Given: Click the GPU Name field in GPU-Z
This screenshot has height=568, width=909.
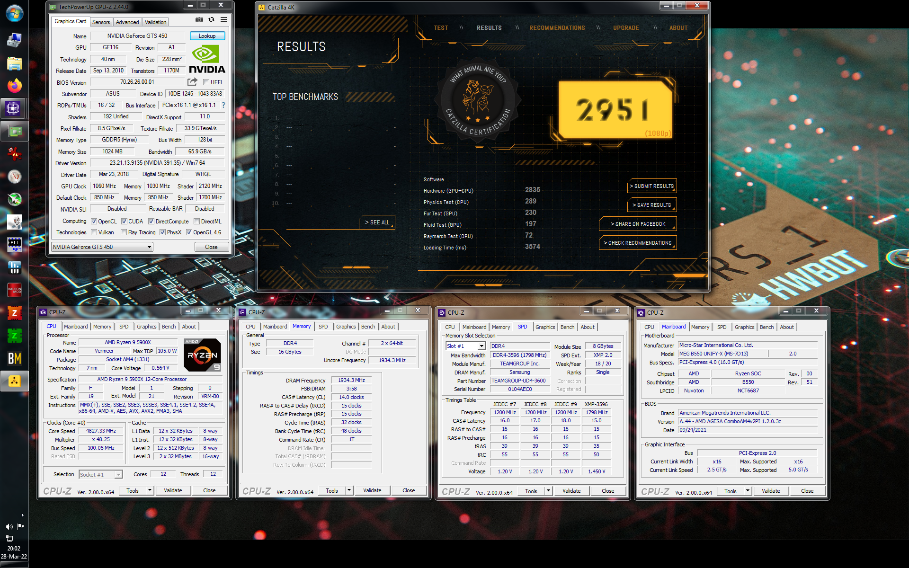Looking at the screenshot, I should pos(137,36).
